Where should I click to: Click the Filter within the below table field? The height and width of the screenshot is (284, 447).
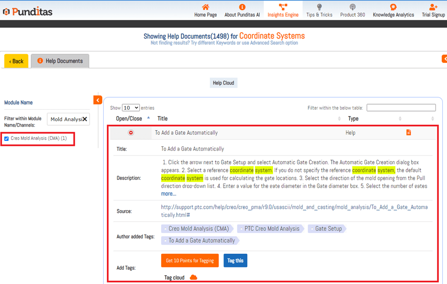coord(401,108)
